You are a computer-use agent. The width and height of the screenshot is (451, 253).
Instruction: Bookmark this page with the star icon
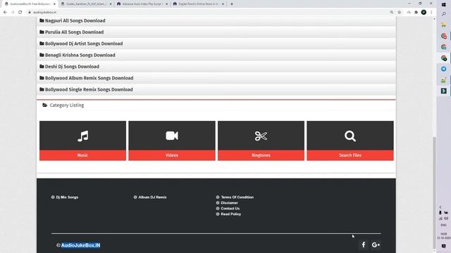(400, 13)
